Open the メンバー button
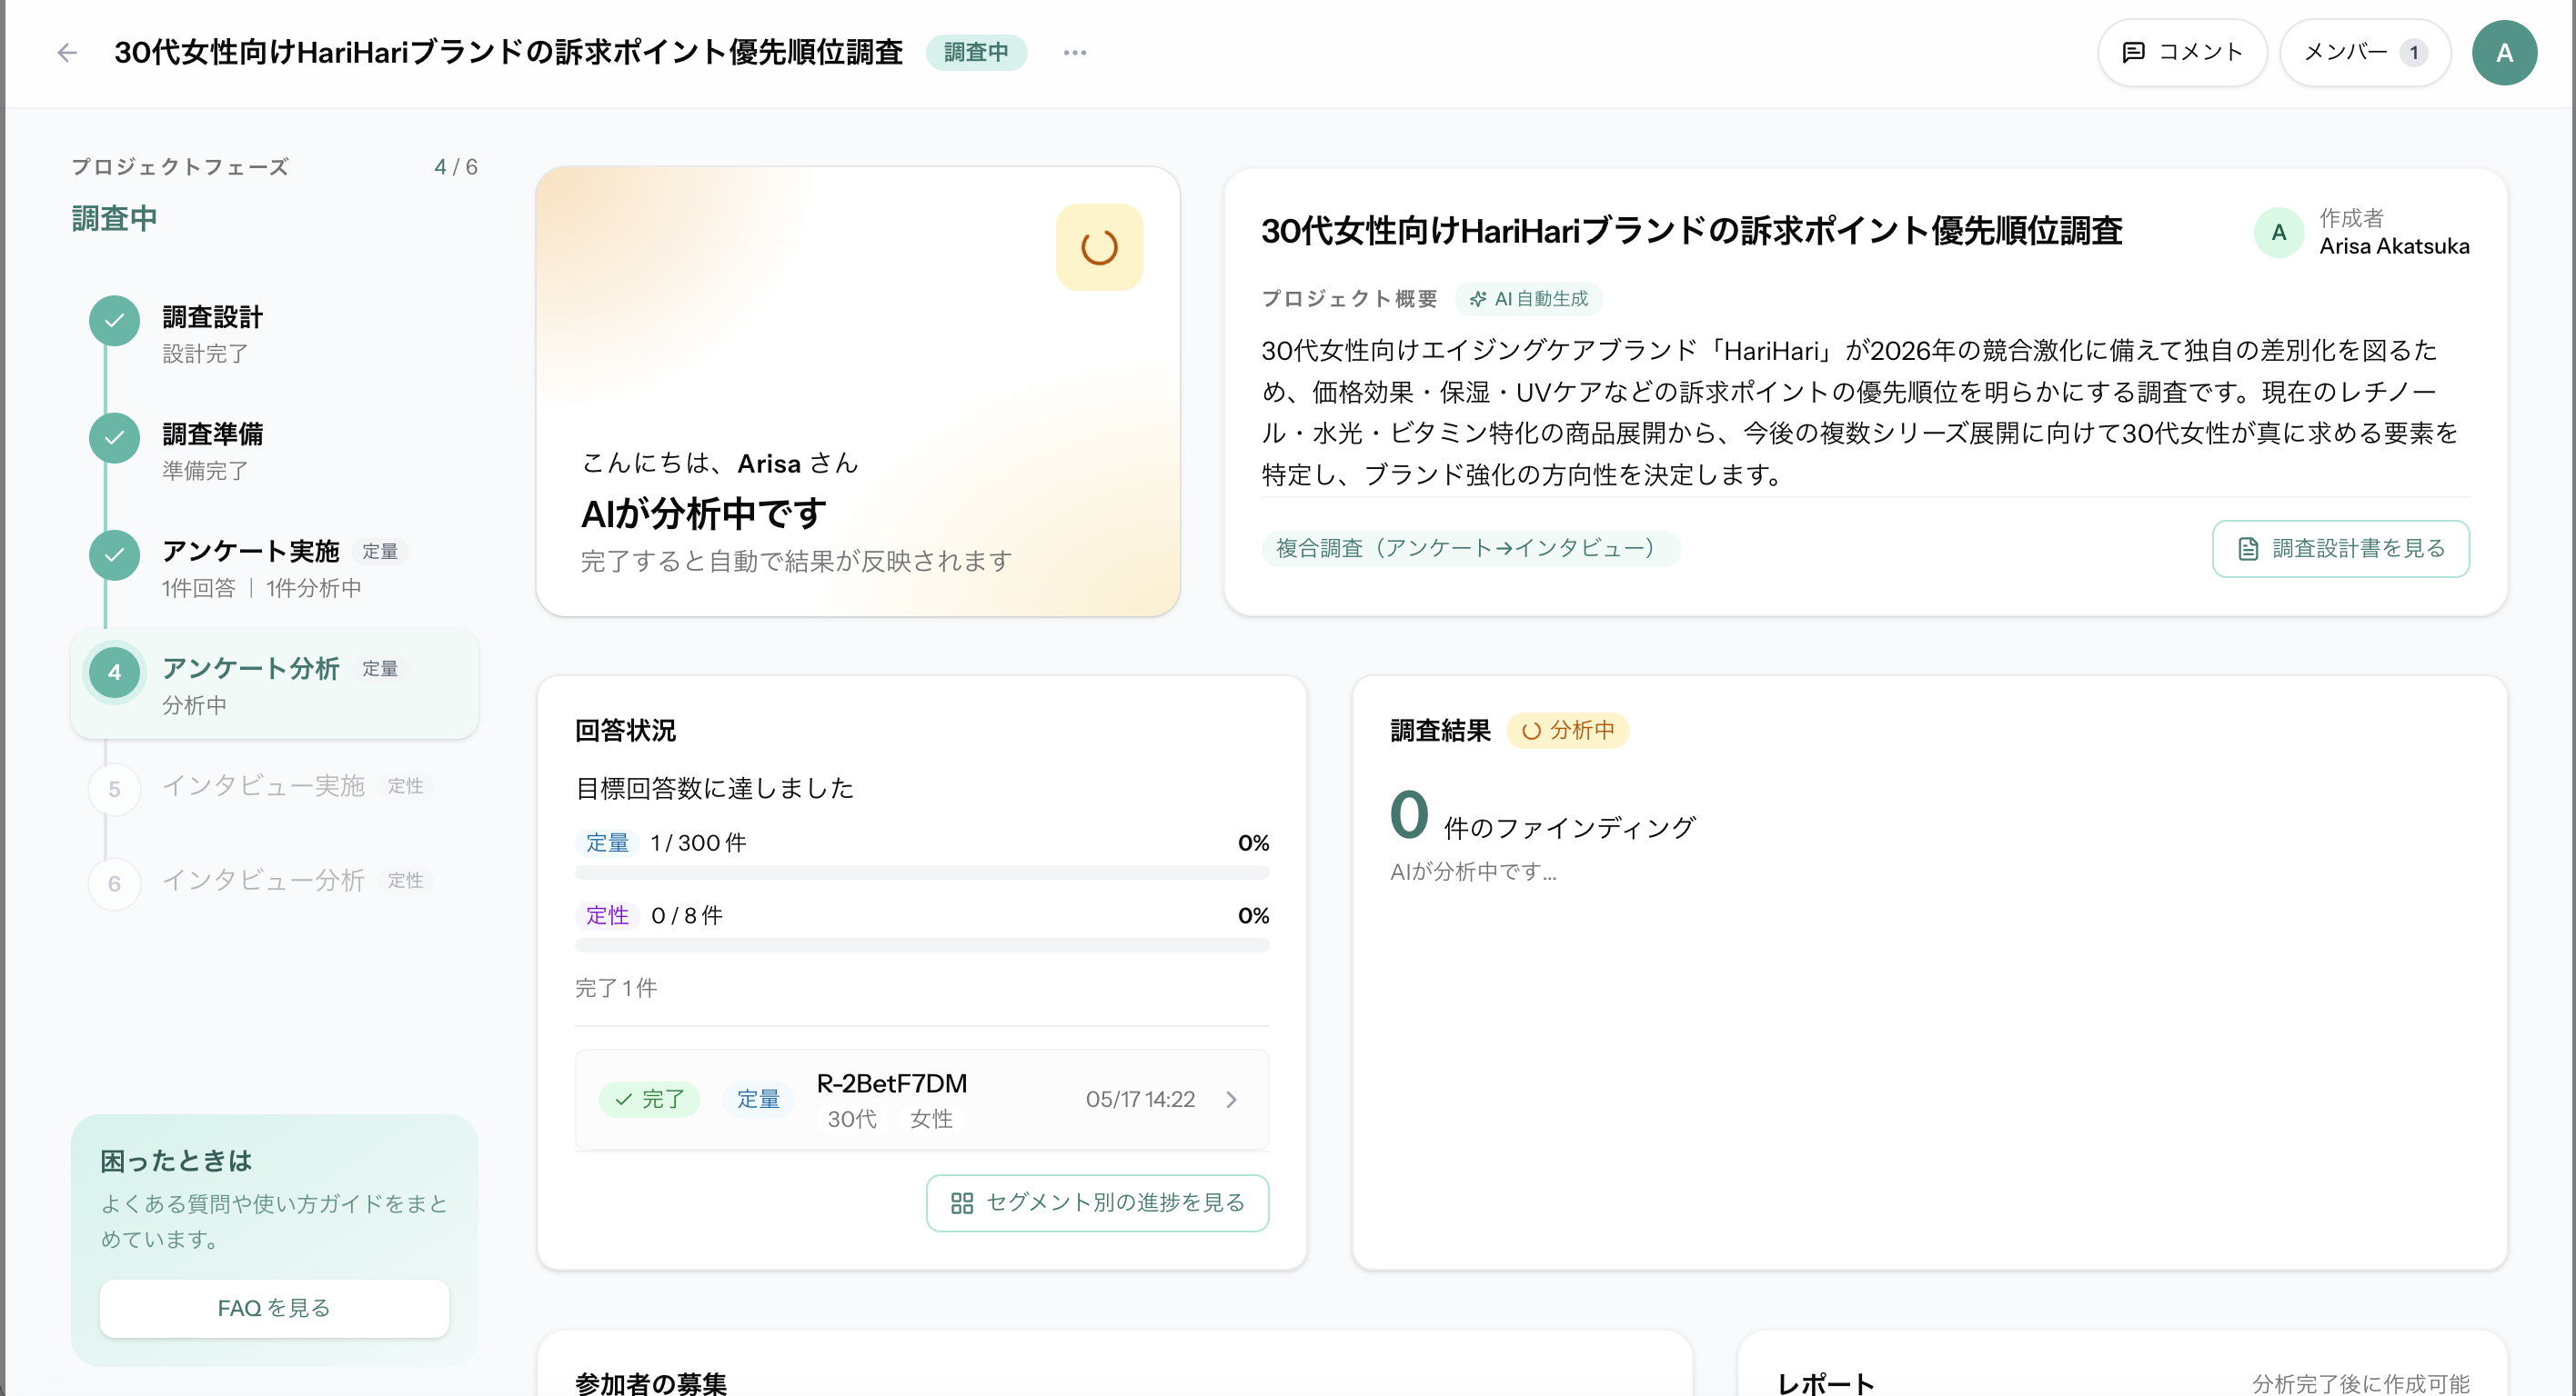The image size is (2576, 1396). coord(2365,52)
